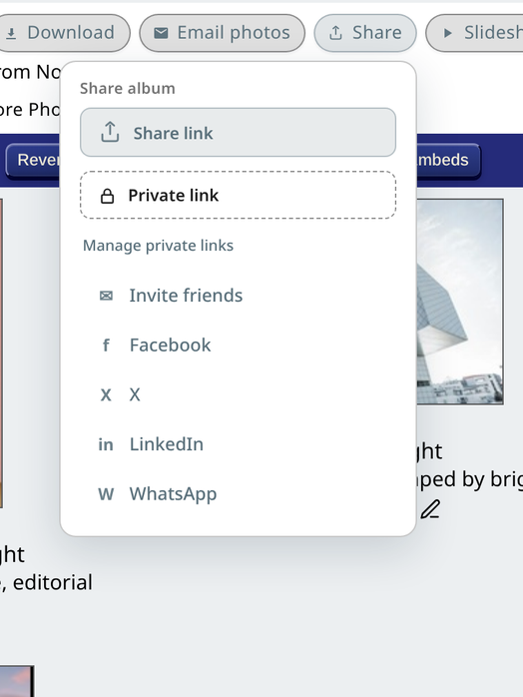
Task: Toggle the Share dropdown button
Action: [x=365, y=33]
